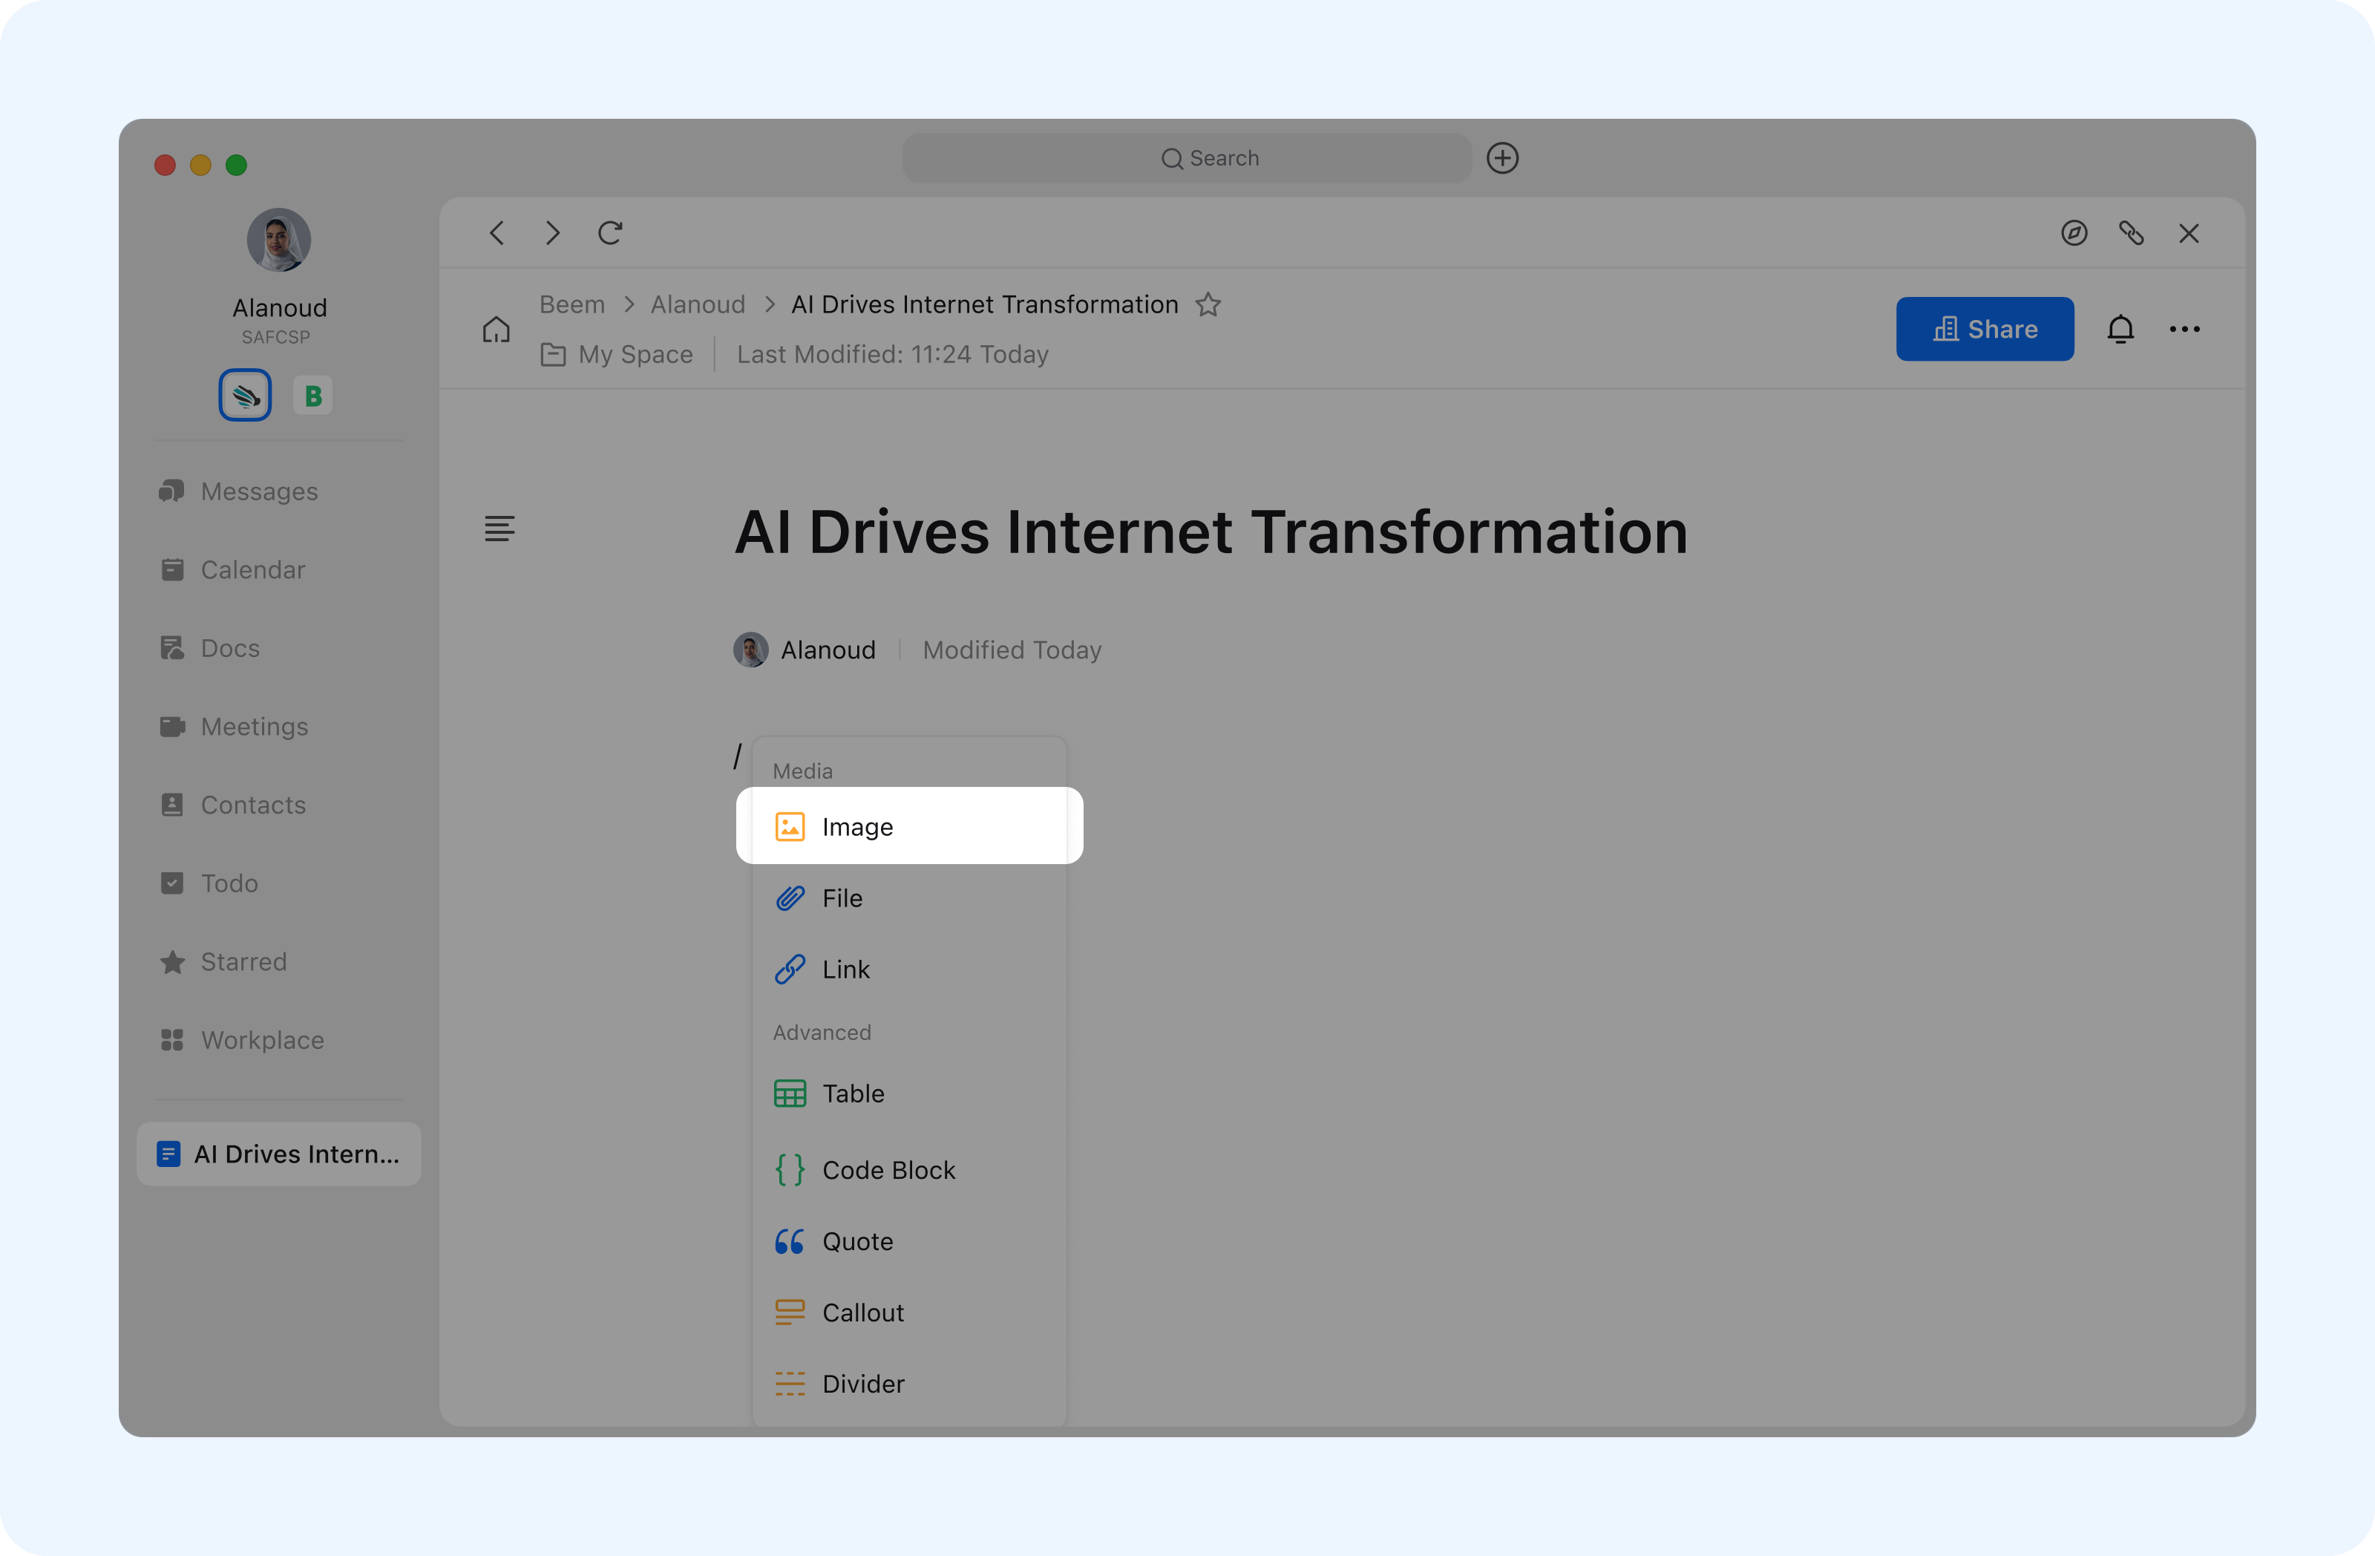Open the three-dot more options menu

(x=2184, y=330)
